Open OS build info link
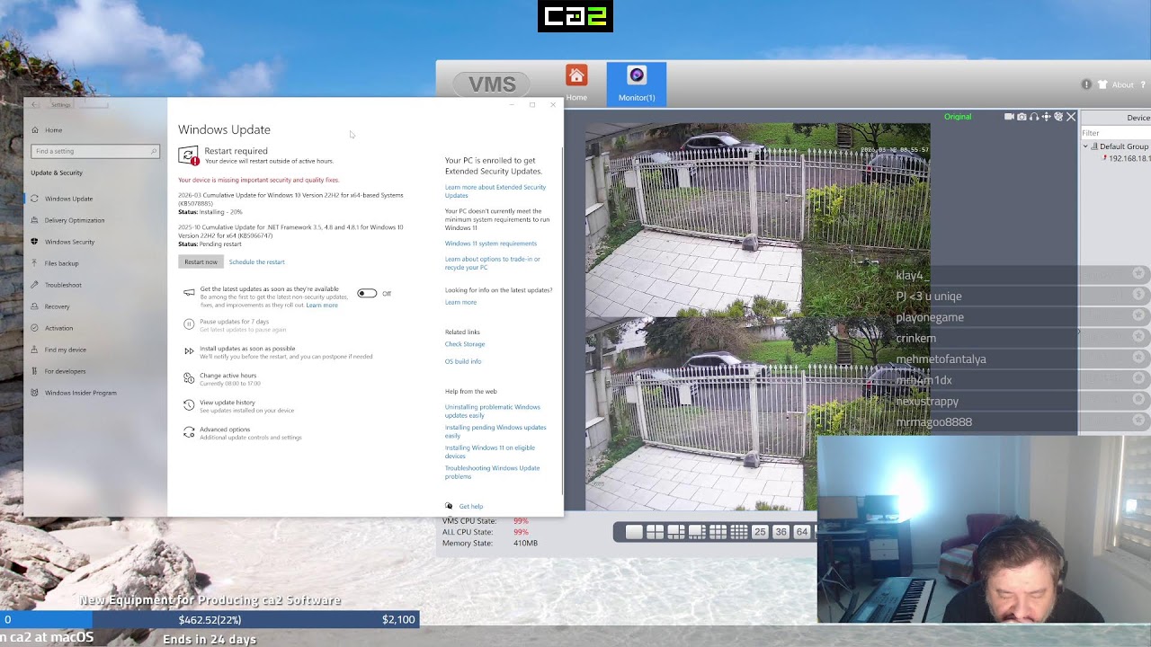The height and width of the screenshot is (647, 1151). point(463,361)
